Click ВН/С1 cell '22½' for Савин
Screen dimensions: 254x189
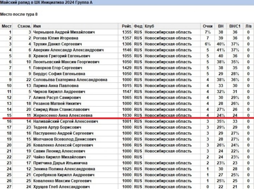235,151
